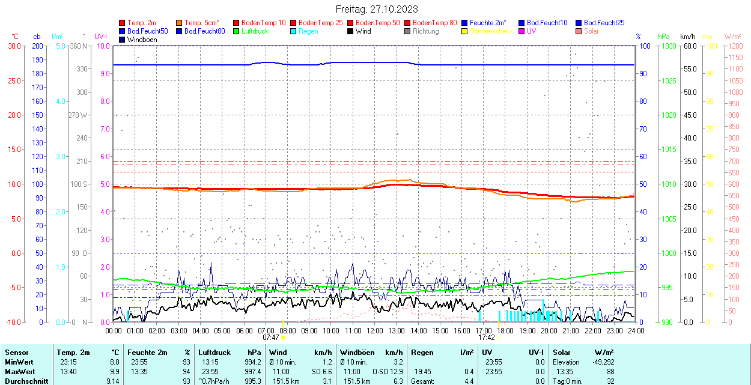Select the Windböen legend label
This screenshot has width=751, height=385.
coord(142,40)
